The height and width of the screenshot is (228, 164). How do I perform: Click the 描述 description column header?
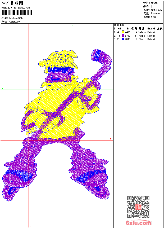click(x=142, y=29)
